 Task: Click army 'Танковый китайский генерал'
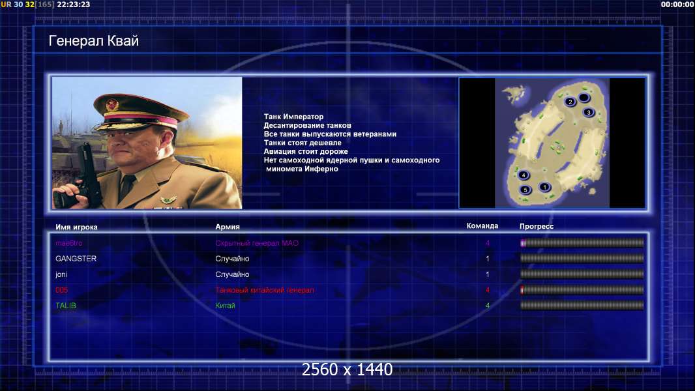click(265, 290)
